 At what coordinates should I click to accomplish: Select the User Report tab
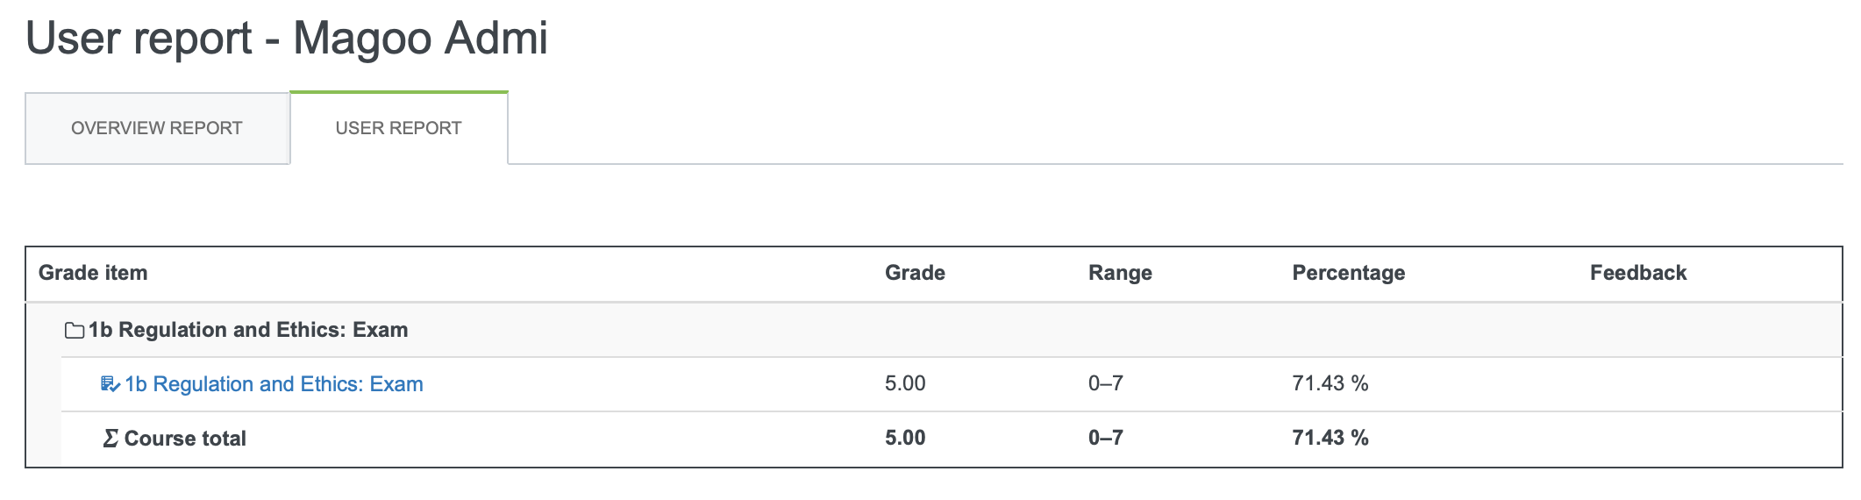coord(398,128)
